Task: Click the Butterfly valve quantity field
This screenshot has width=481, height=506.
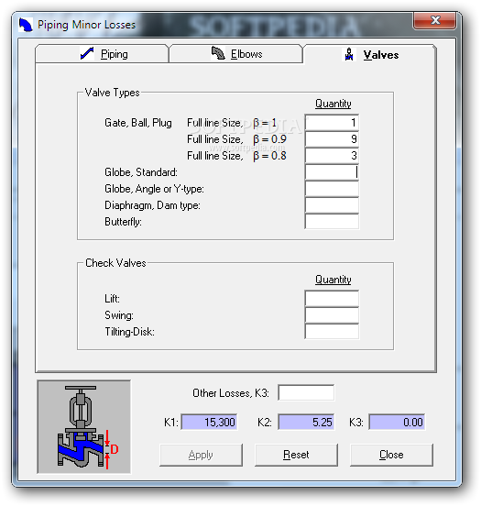Action: (x=332, y=222)
